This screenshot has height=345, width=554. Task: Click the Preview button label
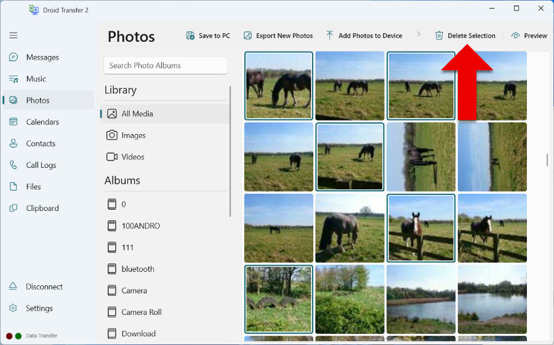click(536, 36)
